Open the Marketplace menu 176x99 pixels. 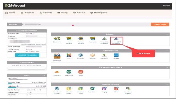click(x=98, y=13)
